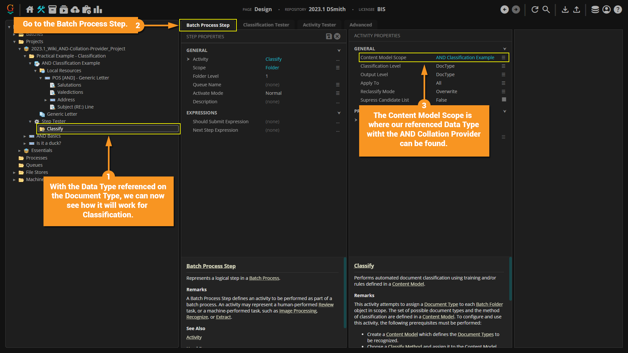Click the Home icon in top toolbar
Screen dimensions: 628x353
(x=30, y=9)
